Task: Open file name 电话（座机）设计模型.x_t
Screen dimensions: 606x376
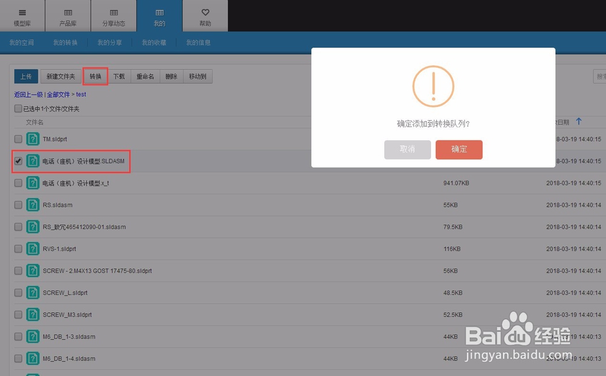Action: click(76, 183)
